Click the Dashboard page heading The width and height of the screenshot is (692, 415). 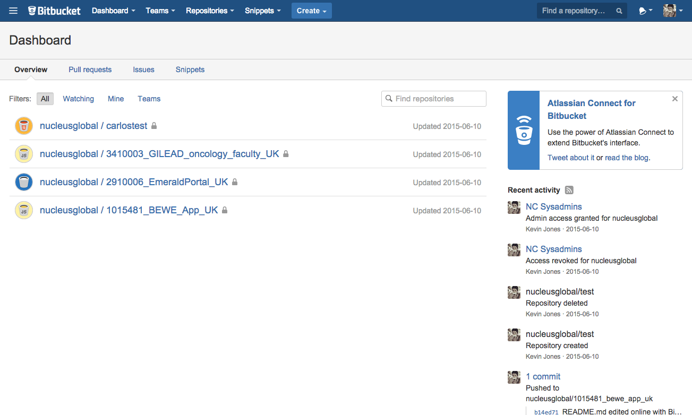pyautogui.click(x=40, y=40)
